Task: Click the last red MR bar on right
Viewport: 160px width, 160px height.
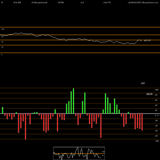Action: 142,122
